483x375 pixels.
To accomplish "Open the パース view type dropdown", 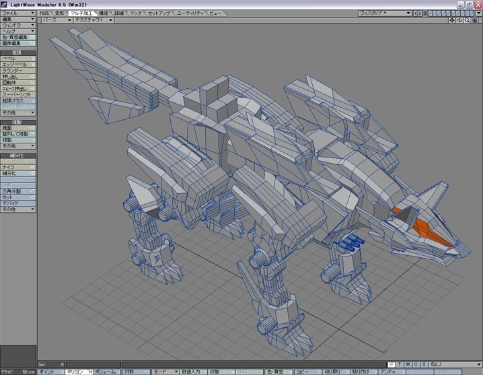I will coord(57,20).
